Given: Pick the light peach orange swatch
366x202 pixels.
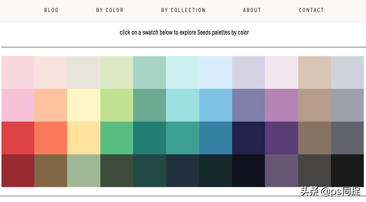Looking at the screenshot, I should click(51, 105).
